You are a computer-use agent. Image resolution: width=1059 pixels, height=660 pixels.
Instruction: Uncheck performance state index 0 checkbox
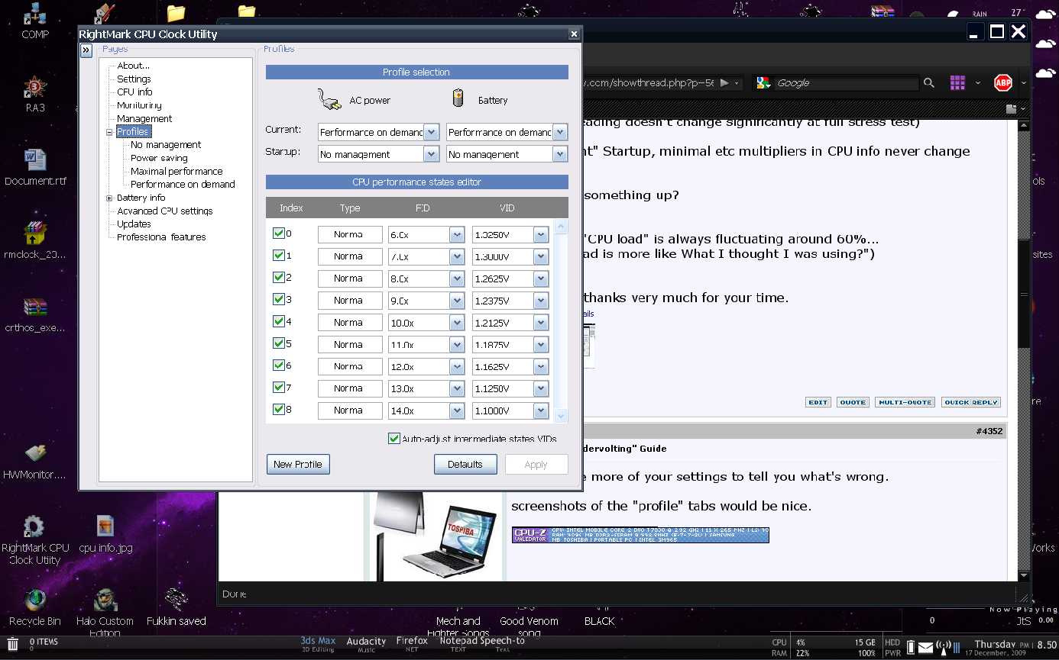279,233
